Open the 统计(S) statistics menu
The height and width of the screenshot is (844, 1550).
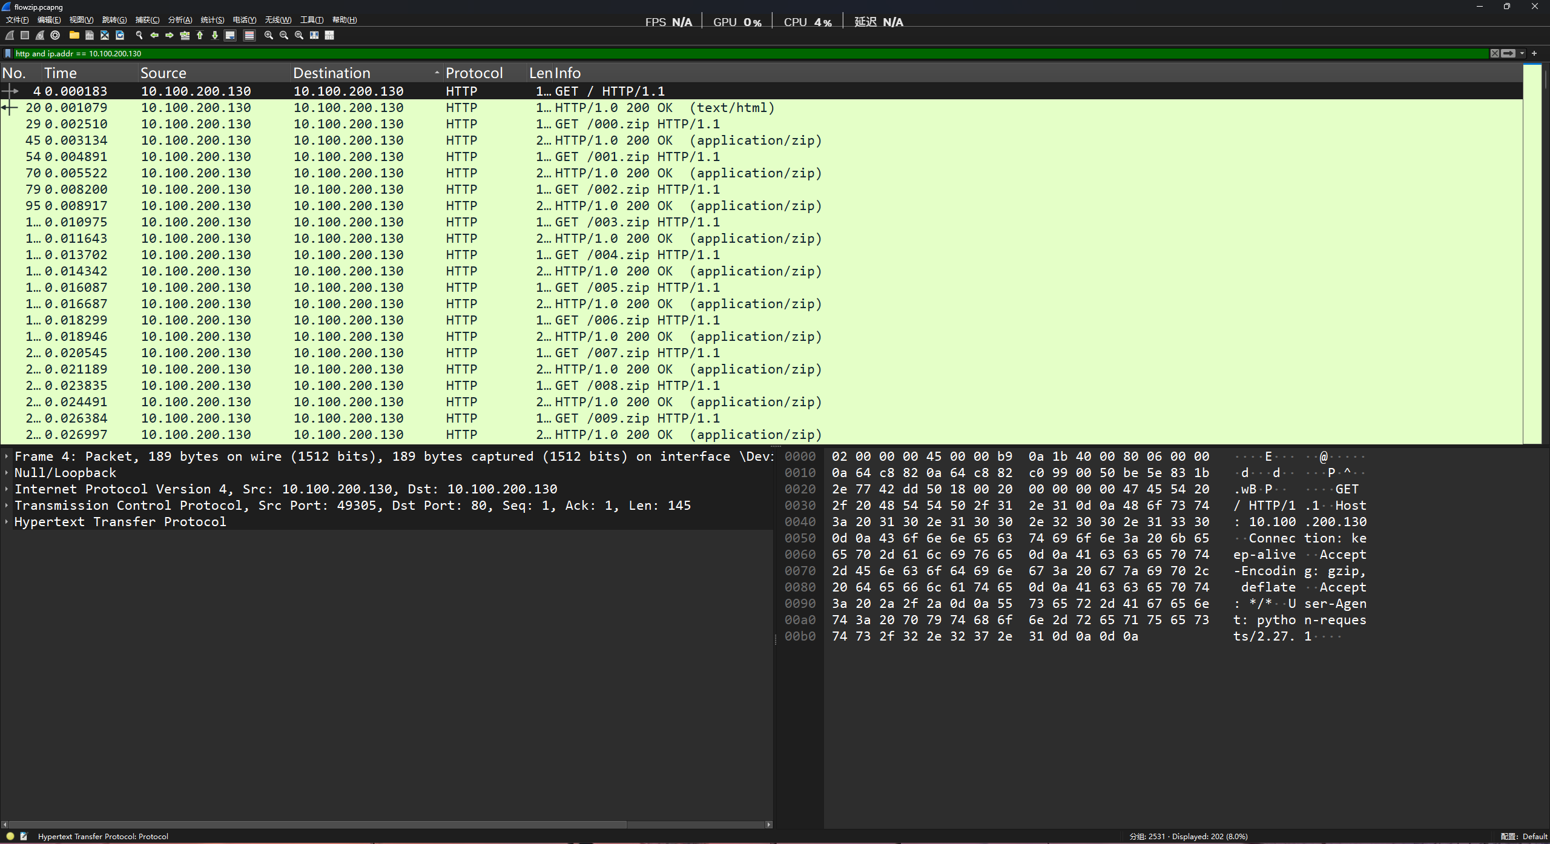coord(212,20)
